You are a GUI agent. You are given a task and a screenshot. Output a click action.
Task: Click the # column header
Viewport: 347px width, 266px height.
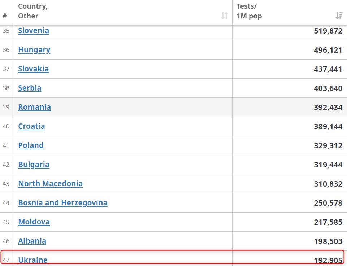point(5,16)
